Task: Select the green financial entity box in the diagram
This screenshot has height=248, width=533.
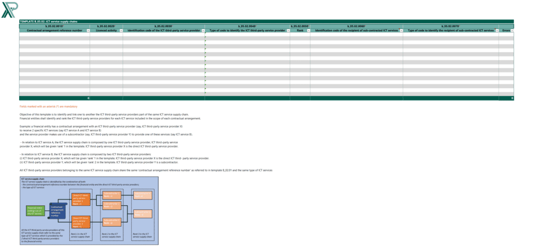Action: (35, 211)
